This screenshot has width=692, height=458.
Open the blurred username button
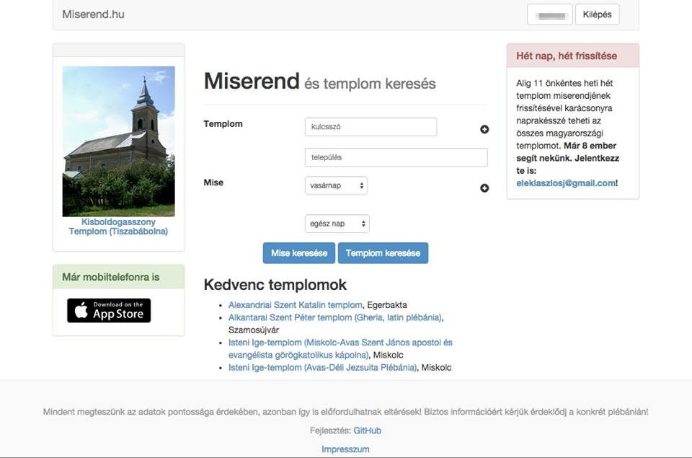point(549,14)
